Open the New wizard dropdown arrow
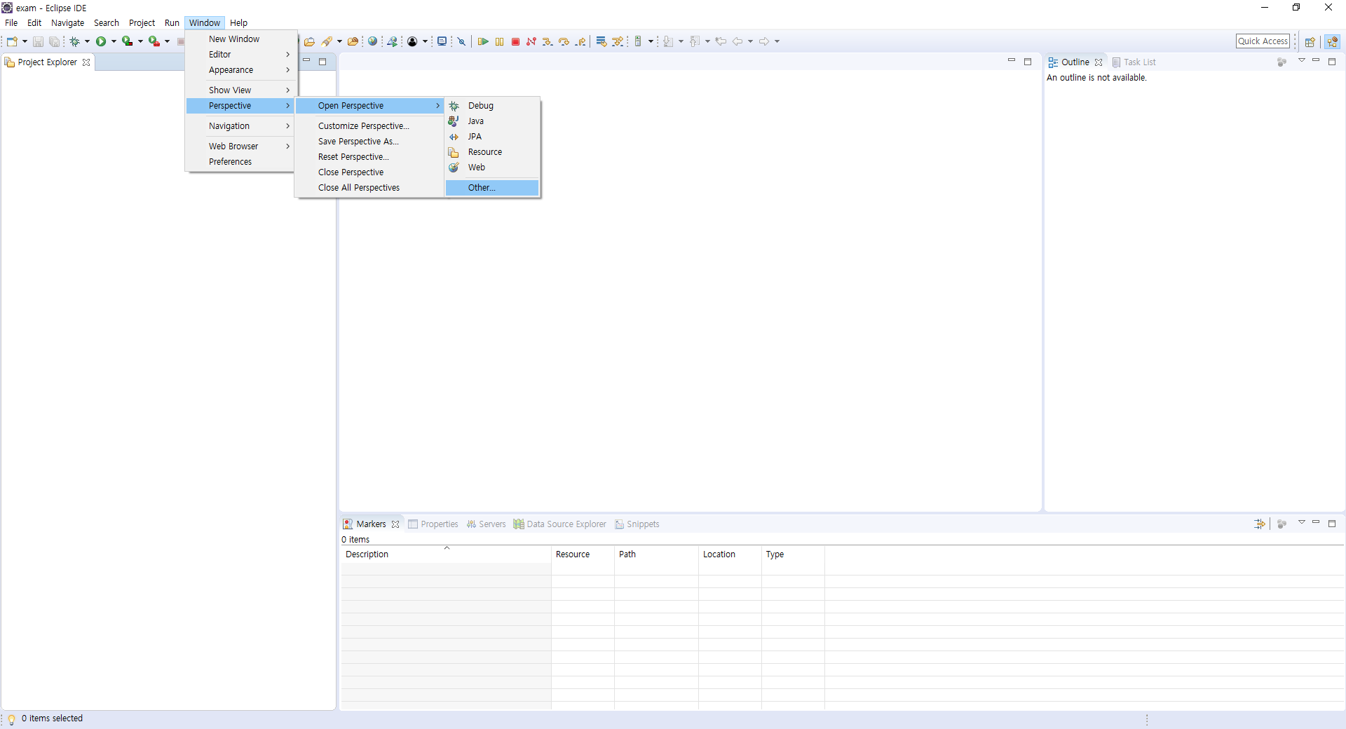The image size is (1346, 729). tap(25, 41)
